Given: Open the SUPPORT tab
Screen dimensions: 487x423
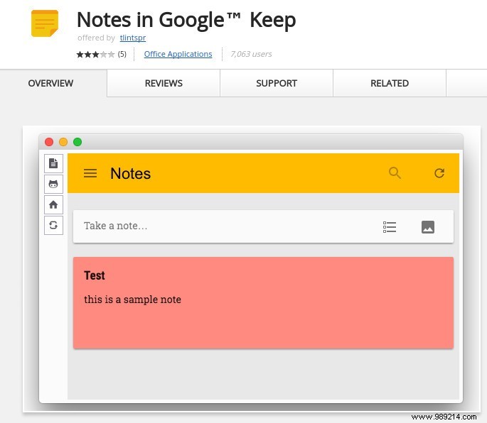Looking at the screenshot, I should [x=277, y=83].
